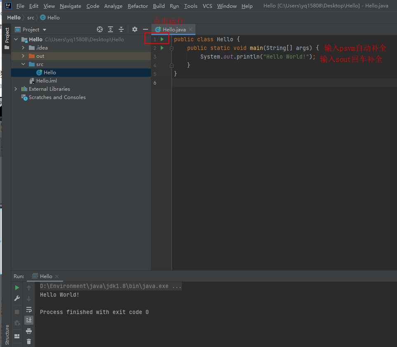The image size is (397, 347).
Task: Click the IntelliJ IDEA logo icon
Action: pyautogui.click(x=8, y=6)
